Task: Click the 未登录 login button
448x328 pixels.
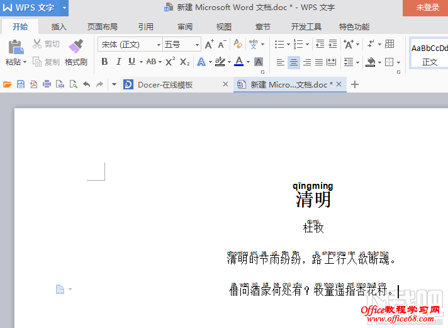Action: pyautogui.click(x=427, y=8)
